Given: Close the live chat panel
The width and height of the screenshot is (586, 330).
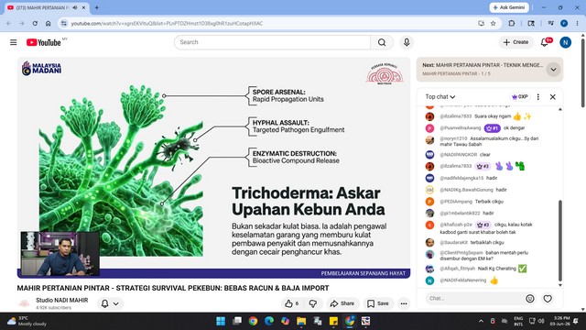Looking at the screenshot, I should pos(553,97).
